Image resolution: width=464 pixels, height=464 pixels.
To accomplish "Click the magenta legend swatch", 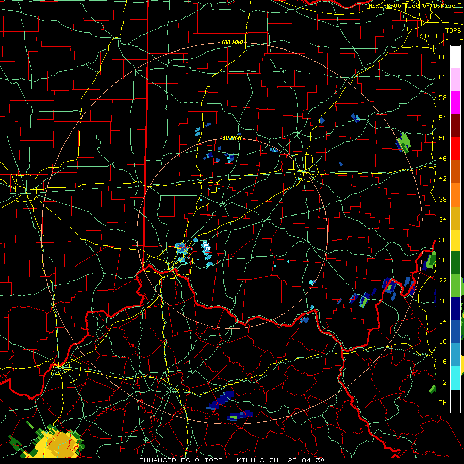I will 455,103.
